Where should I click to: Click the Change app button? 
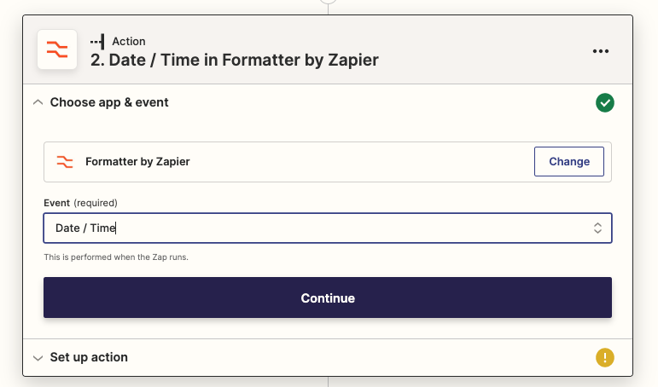pyautogui.click(x=568, y=162)
